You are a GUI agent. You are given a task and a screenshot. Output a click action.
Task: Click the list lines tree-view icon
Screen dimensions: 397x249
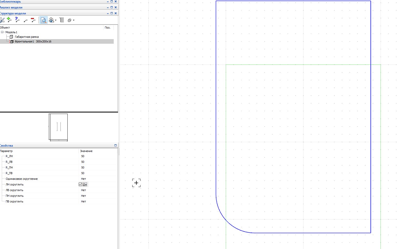point(62,20)
